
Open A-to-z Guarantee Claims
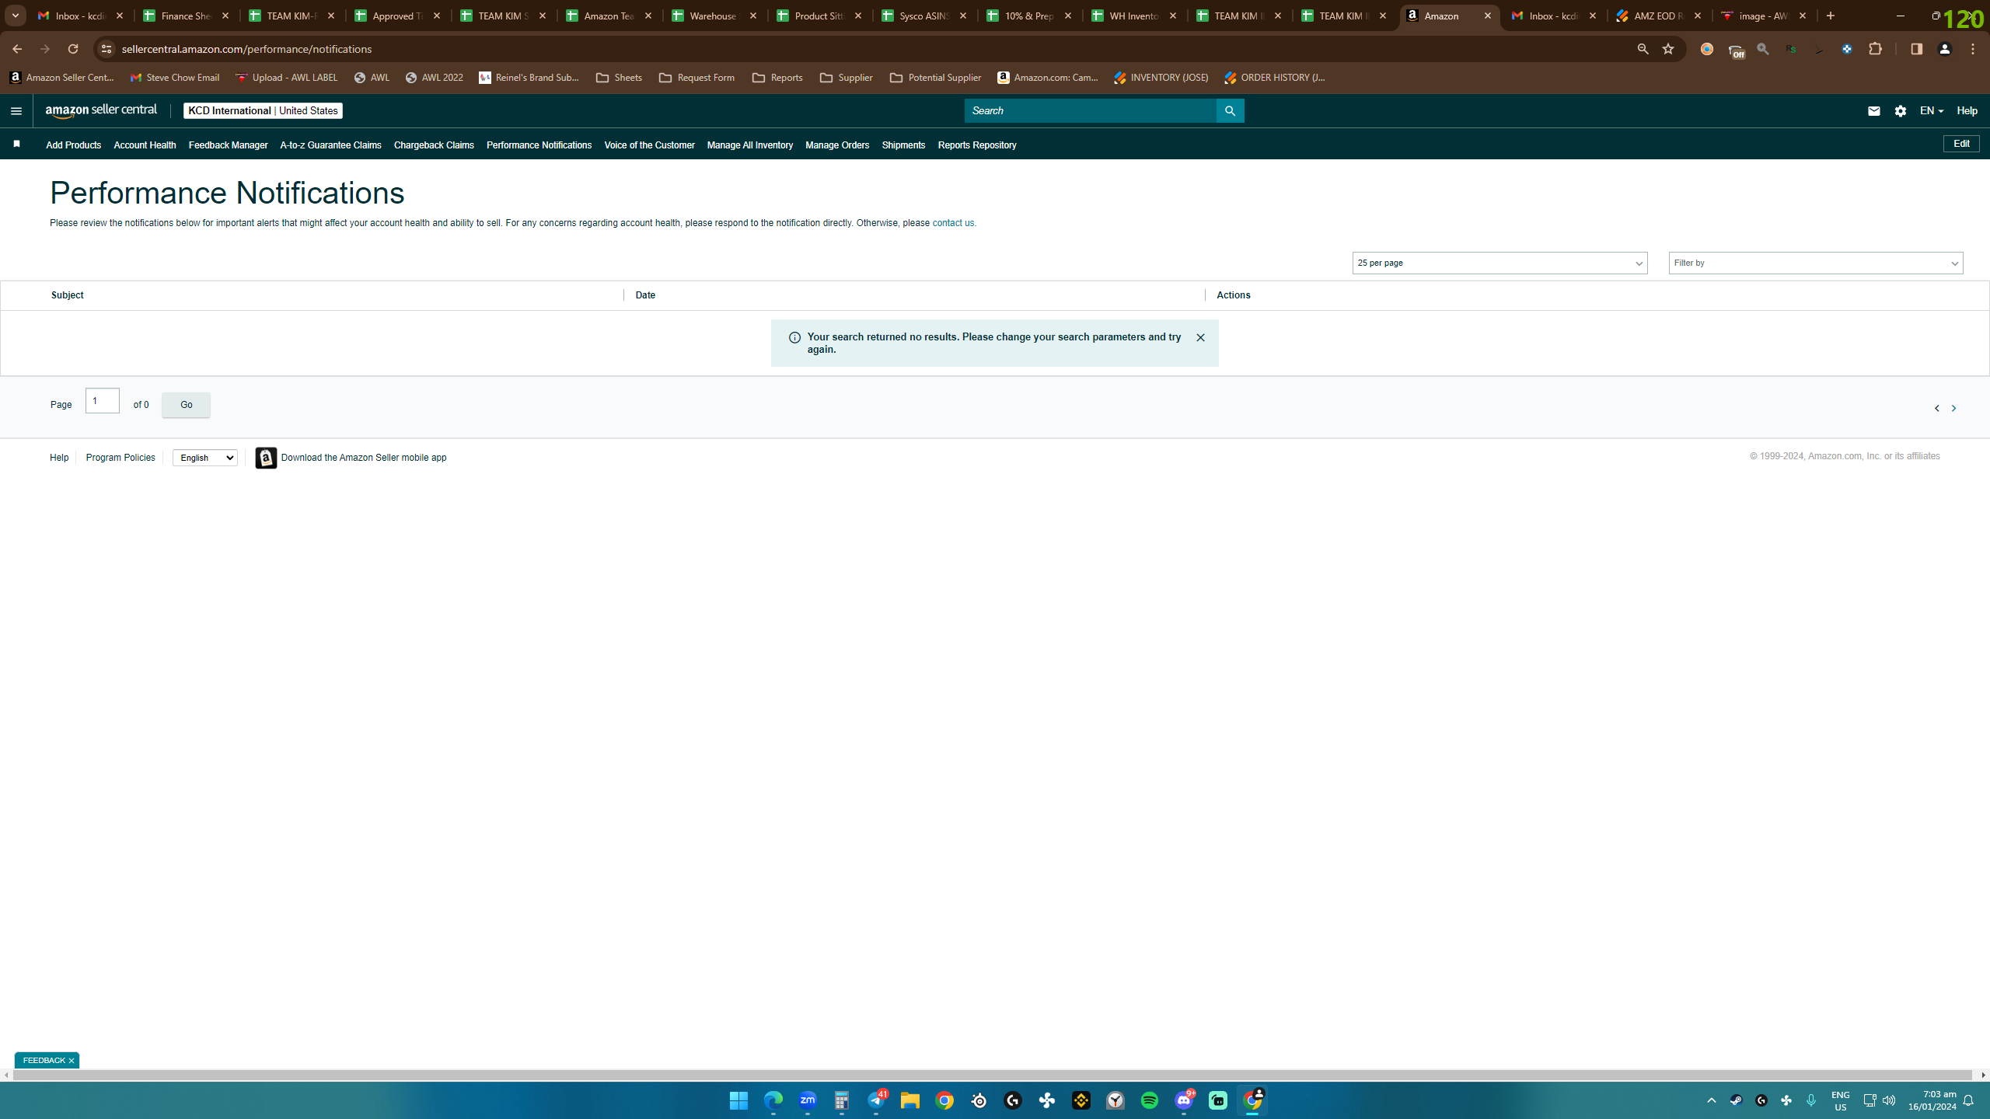(x=330, y=145)
